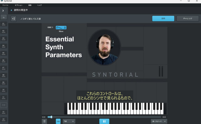Open the lesson list icon at the bottom left
201x124 pixels.
tap(44, 121)
